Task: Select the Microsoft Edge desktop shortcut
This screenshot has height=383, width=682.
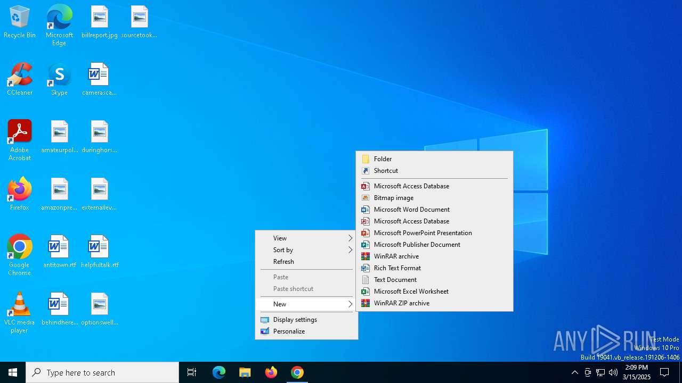Action: click(59, 26)
